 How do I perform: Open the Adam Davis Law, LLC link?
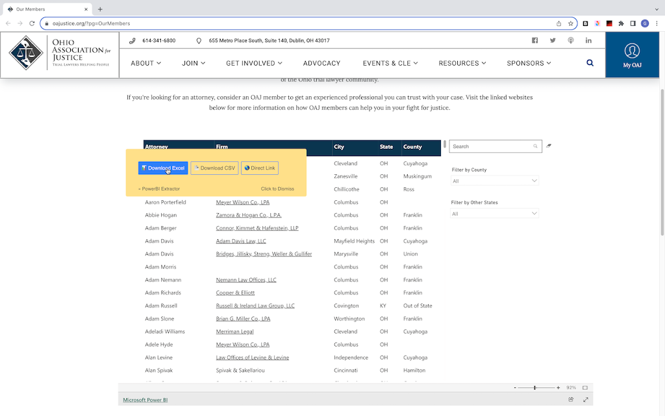[241, 241]
